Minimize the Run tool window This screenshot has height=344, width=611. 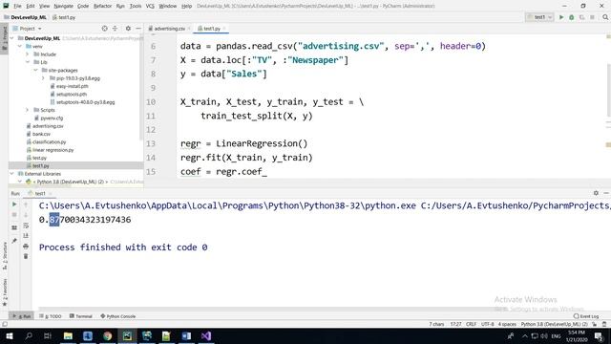(x=606, y=193)
